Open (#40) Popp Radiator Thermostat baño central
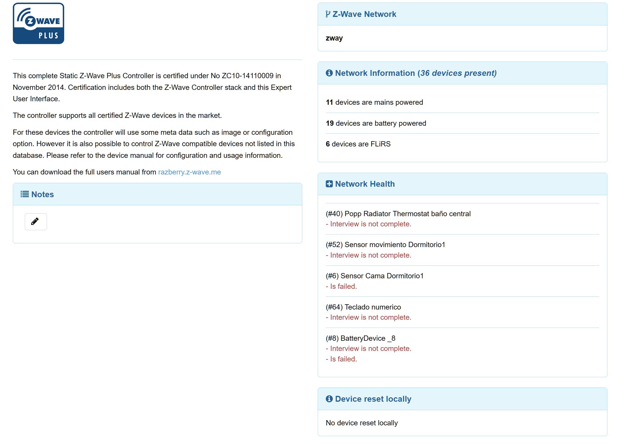Screen dimensions: 629x444 pos(398,214)
